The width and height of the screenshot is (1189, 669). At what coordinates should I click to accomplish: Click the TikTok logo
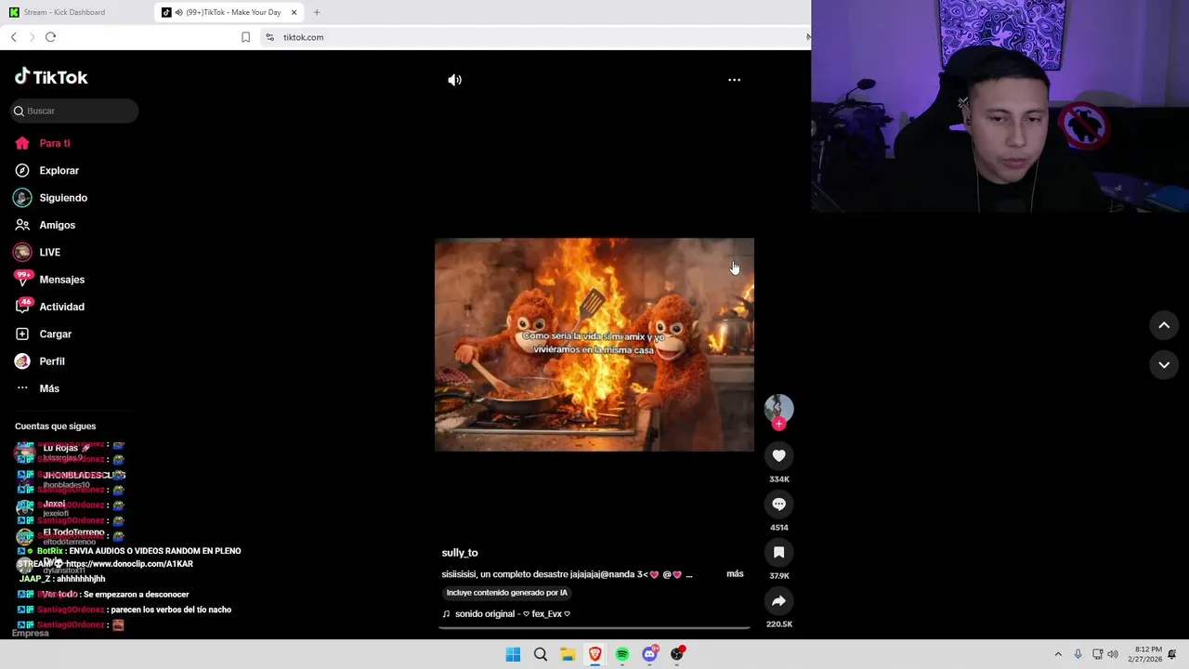(51, 77)
